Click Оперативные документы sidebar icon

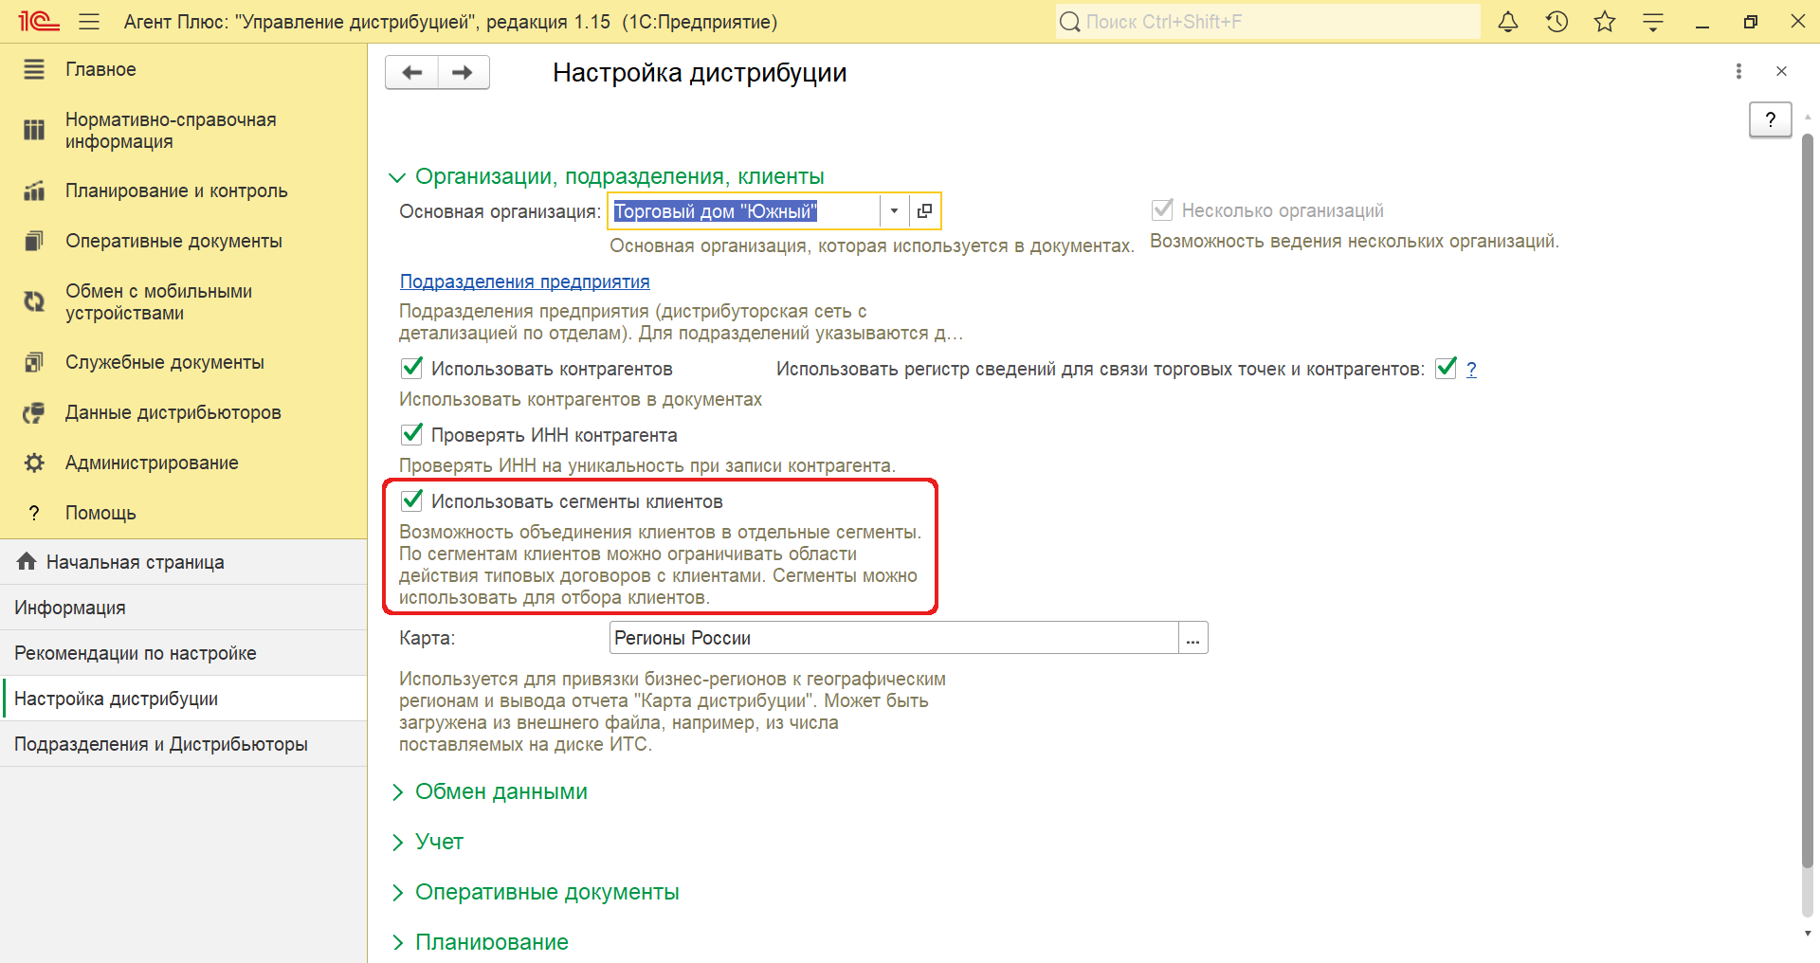[34, 241]
